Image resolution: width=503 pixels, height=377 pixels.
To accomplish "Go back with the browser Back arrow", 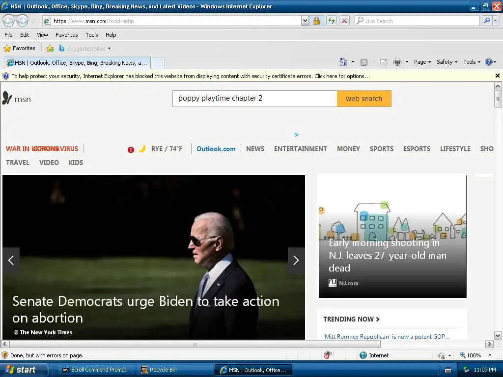I will (9, 21).
